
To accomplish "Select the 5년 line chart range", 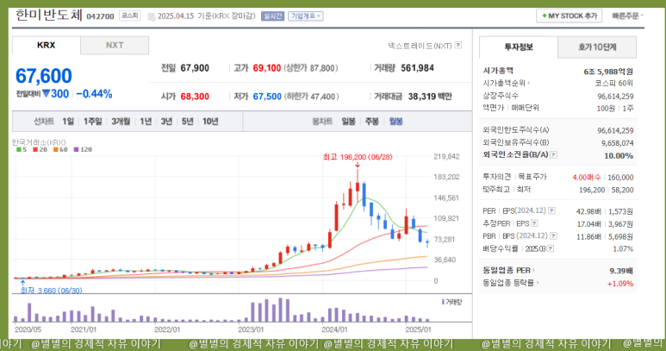I will [187, 122].
